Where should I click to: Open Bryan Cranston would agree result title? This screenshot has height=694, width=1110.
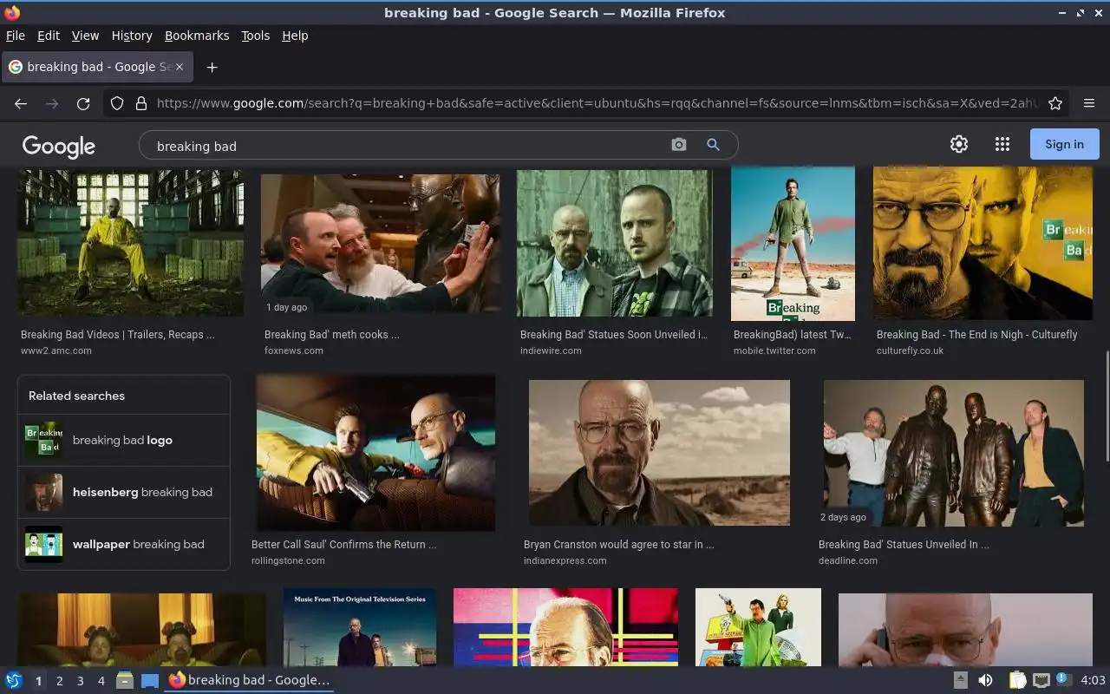[619, 544]
